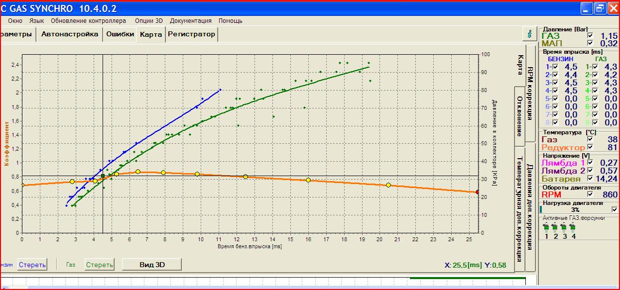Open Обновление контроллера menu
This screenshot has width=620, height=290.
click(88, 21)
